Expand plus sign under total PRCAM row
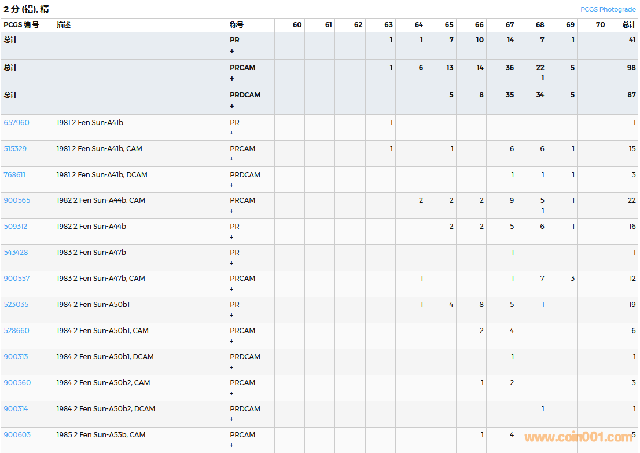Viewport: 640px width, 453px height. pos(232,79)
